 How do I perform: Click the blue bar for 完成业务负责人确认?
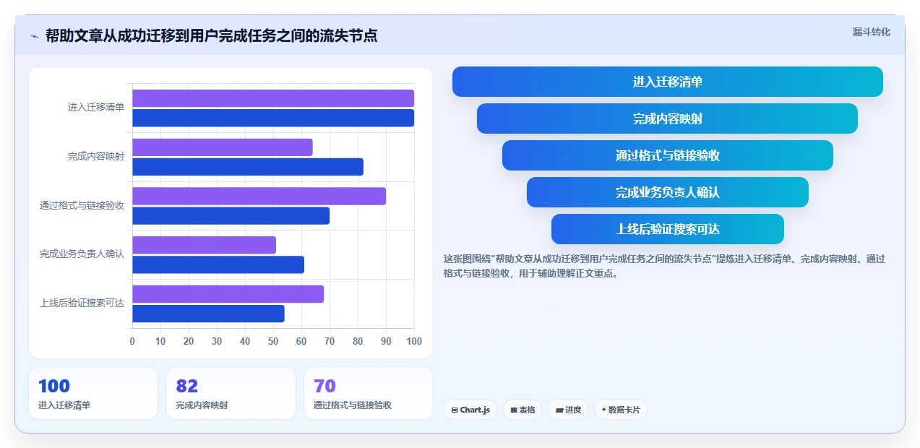point(218,264)
